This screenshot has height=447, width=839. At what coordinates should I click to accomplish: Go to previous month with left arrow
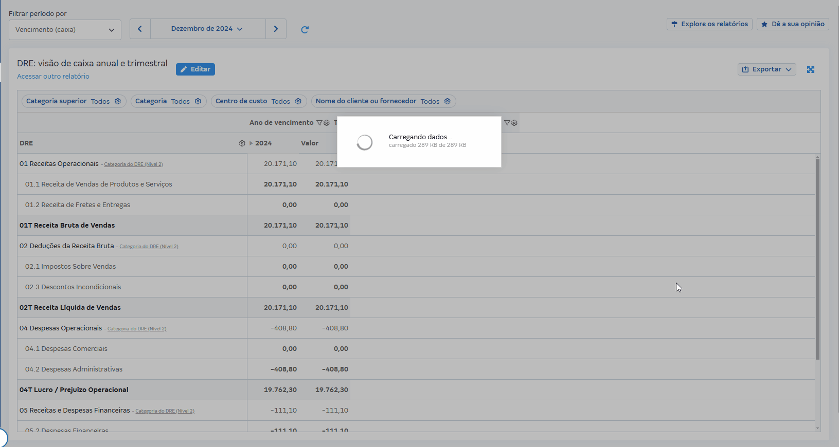[x=140, y=29]
